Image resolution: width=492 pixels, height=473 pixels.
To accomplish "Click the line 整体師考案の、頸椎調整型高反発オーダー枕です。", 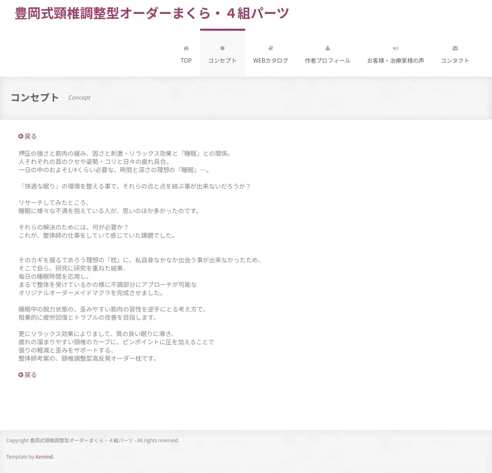I will (x=88, y=358).
